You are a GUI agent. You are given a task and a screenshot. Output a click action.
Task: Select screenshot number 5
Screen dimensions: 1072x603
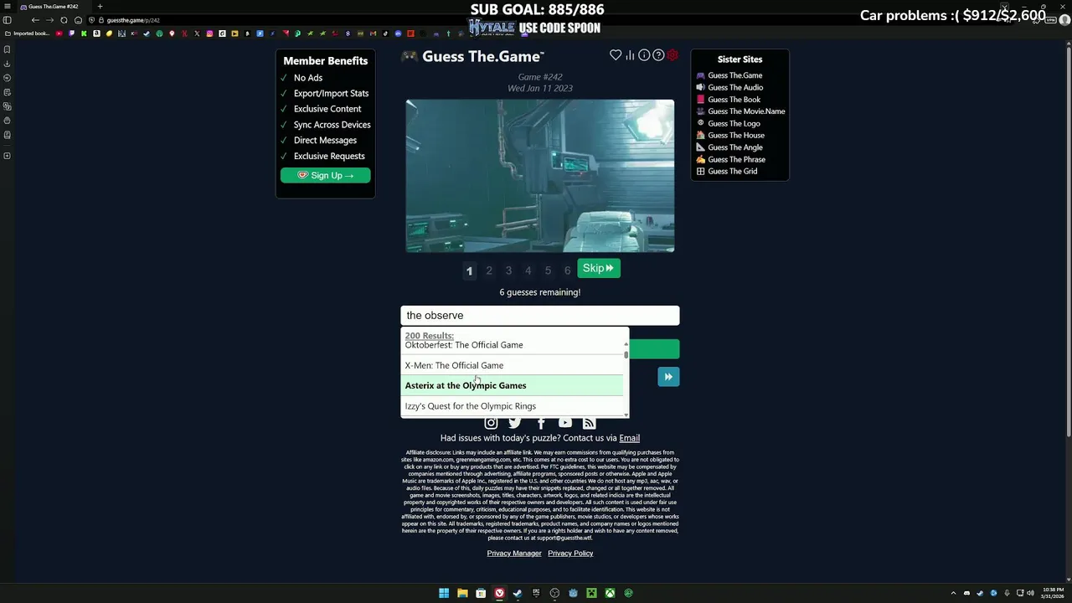click(548, 270)
